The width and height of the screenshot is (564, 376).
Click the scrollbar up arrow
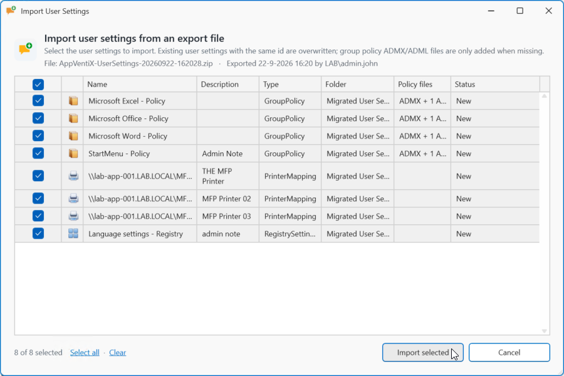pos(544,96)
